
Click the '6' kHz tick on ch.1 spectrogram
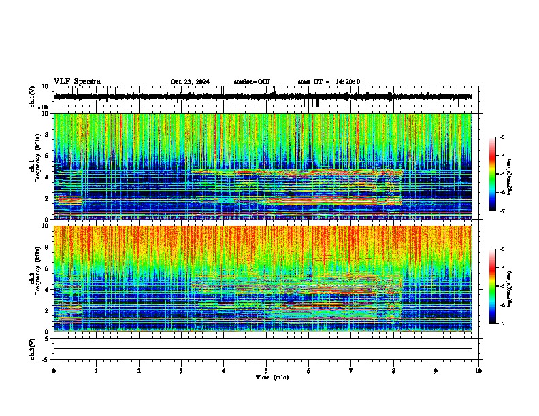tap(48, 156)
